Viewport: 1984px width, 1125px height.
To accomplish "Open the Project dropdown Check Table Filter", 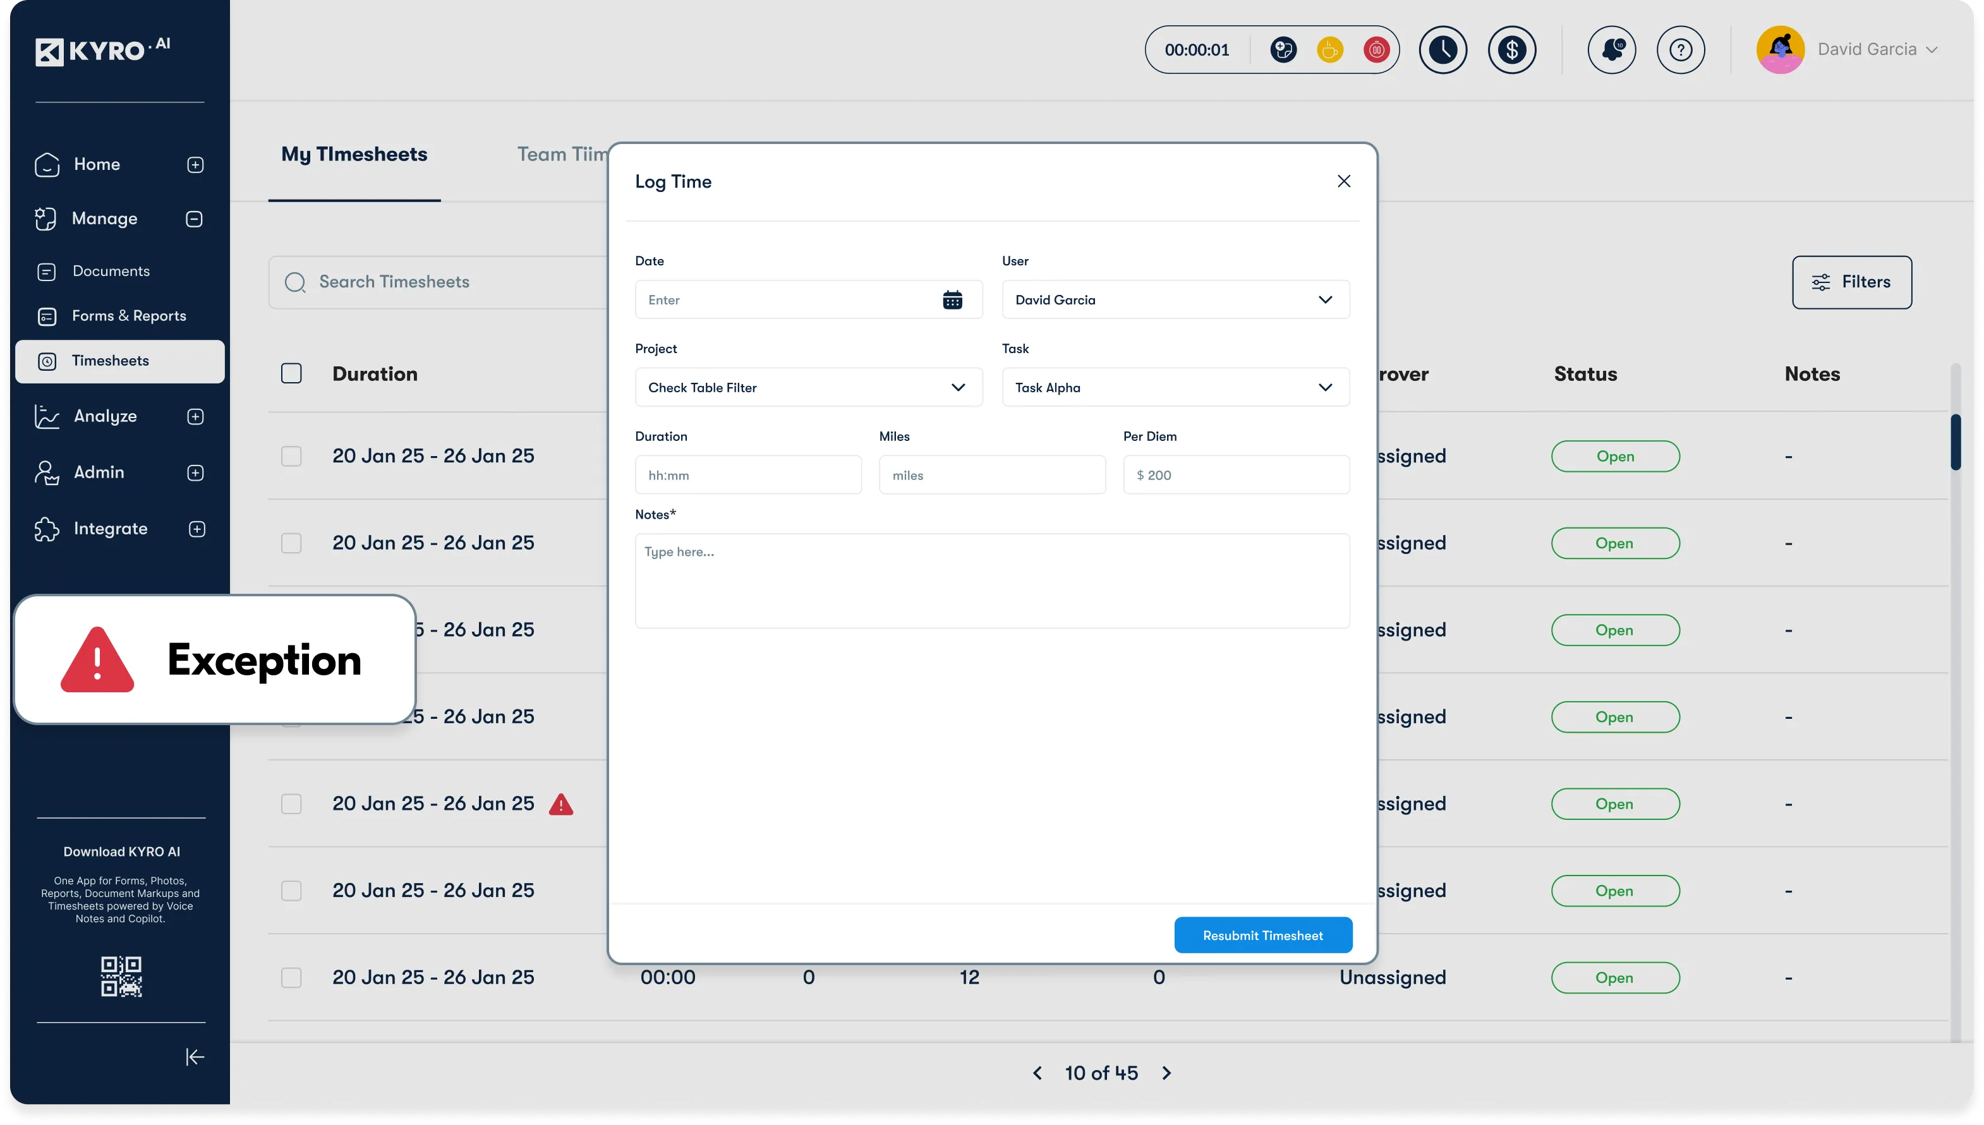I will 808,387.
